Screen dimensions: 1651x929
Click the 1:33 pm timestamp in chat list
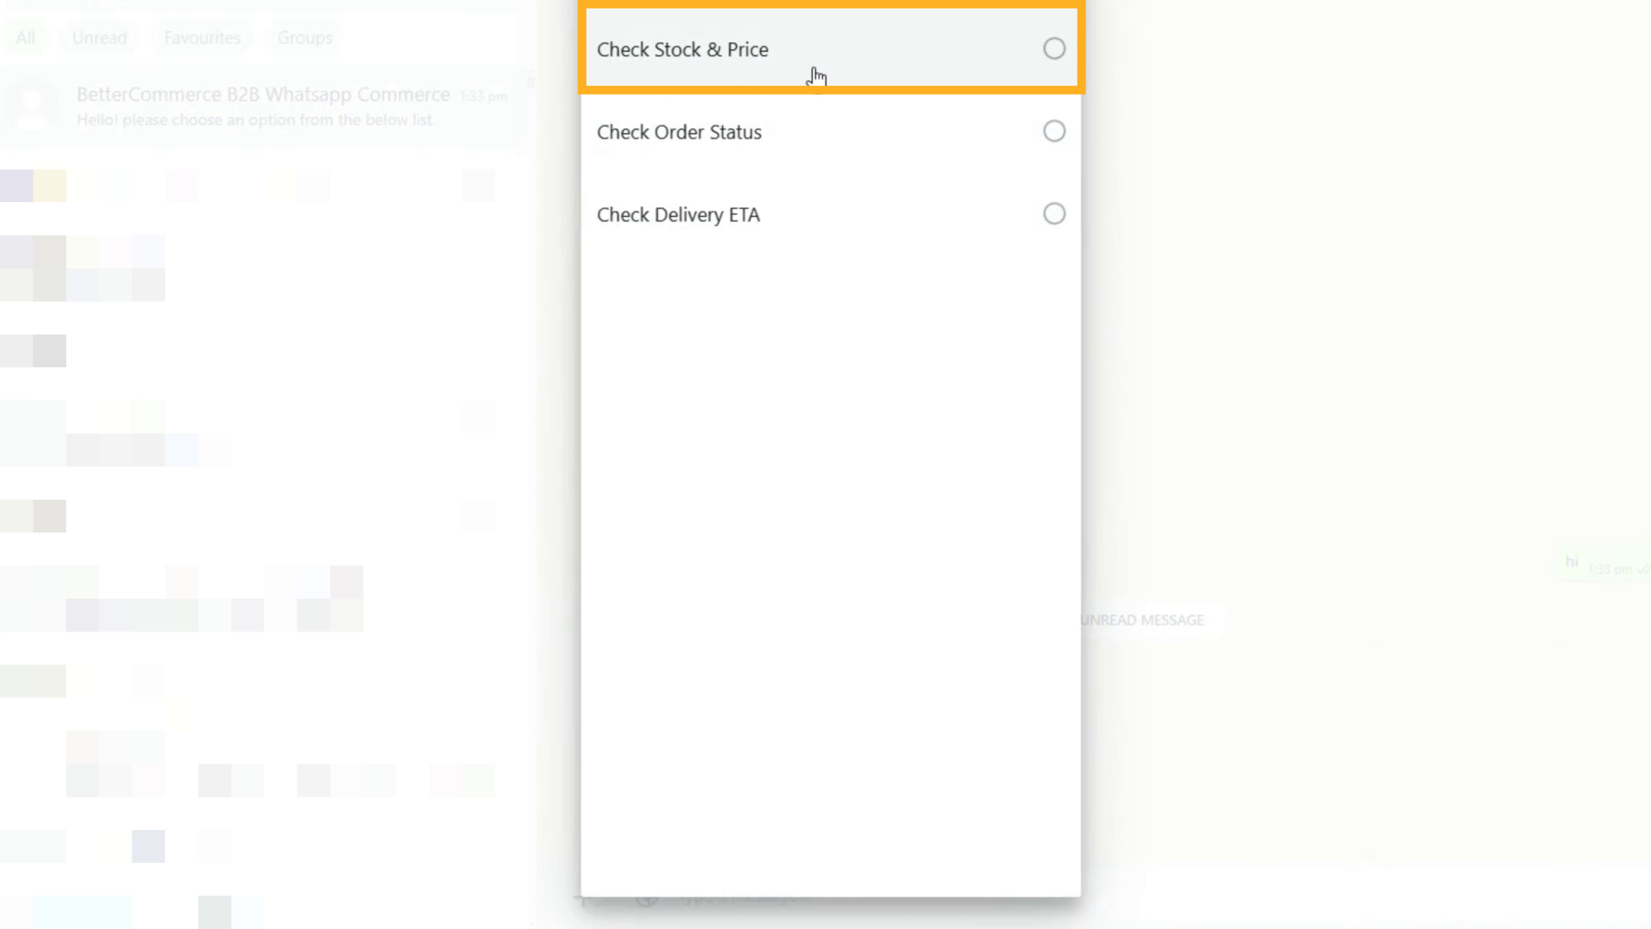pos(483,96)
